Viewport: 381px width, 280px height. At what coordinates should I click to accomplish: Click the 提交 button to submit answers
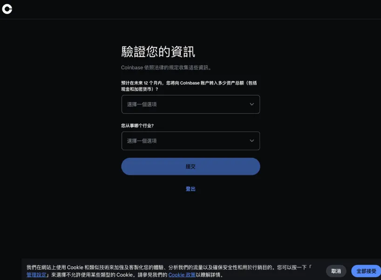[x=190, y=166]
